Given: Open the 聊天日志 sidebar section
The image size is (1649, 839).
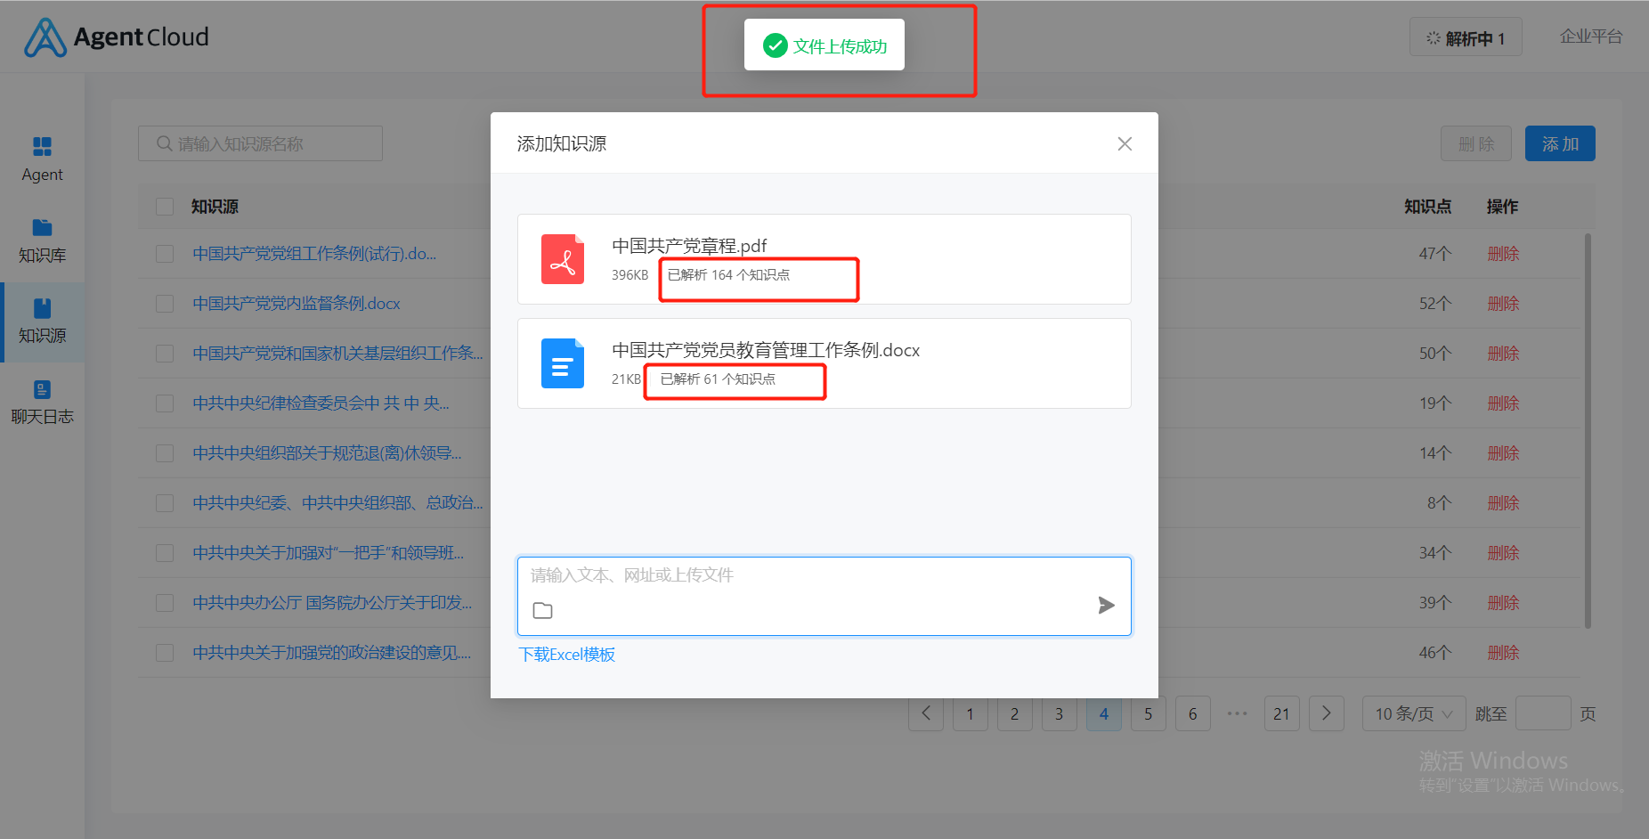Looking at the screenshot, I should point(42,403).
